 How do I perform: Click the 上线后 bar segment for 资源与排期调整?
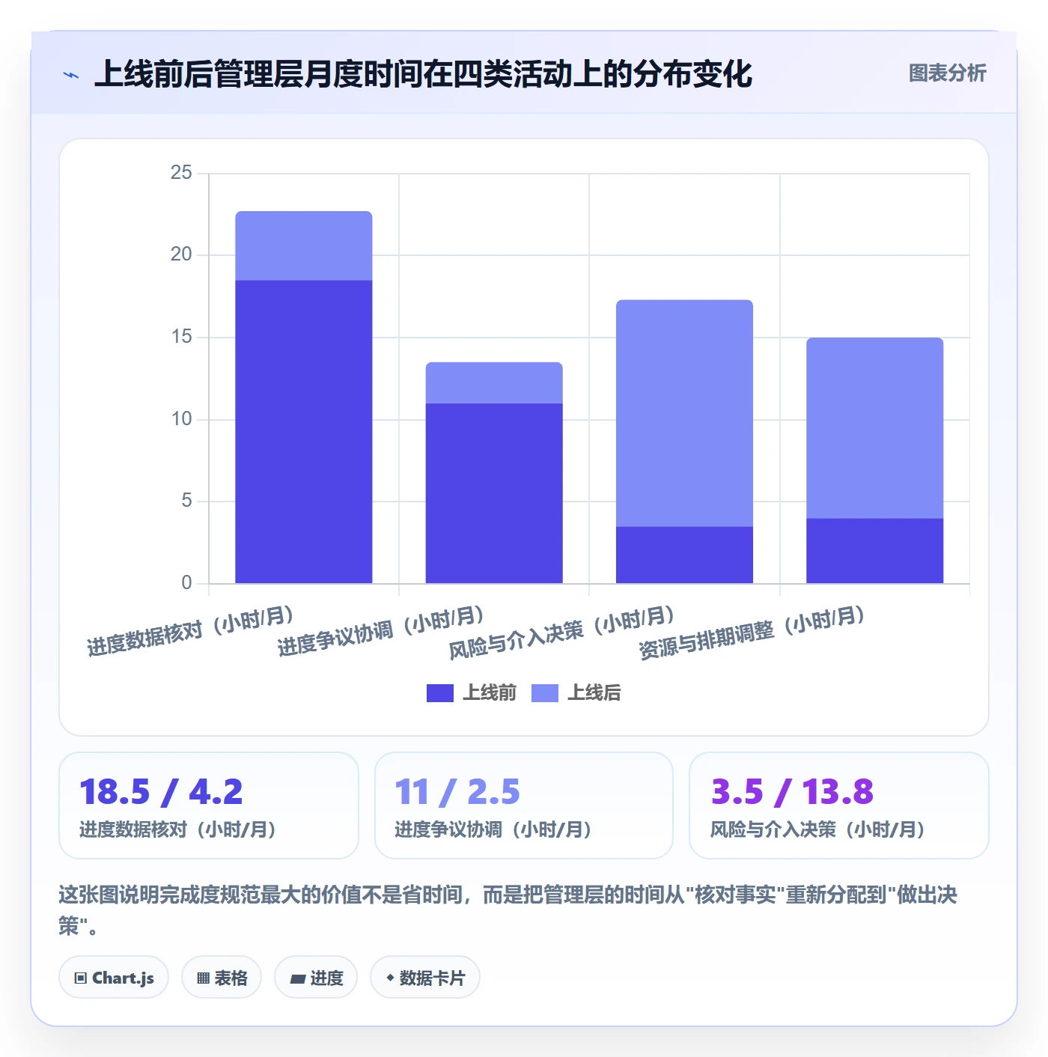pos(874,428)
